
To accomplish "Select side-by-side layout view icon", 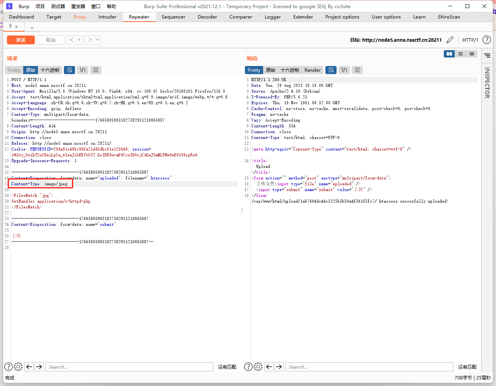I will 449,54.
